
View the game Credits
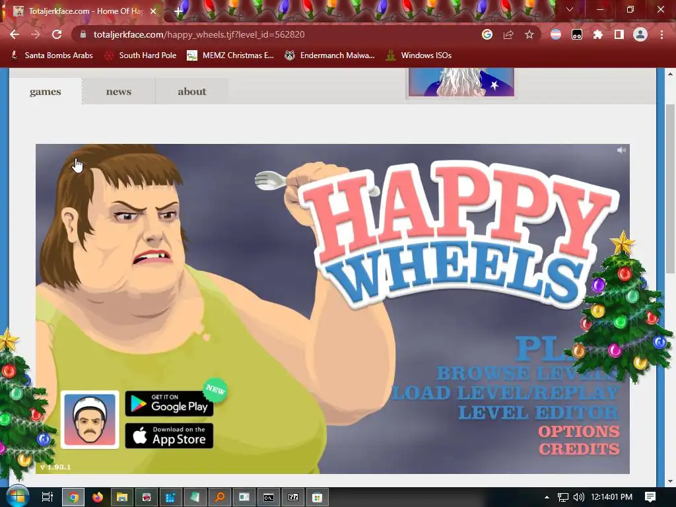[x=579, y=449]
